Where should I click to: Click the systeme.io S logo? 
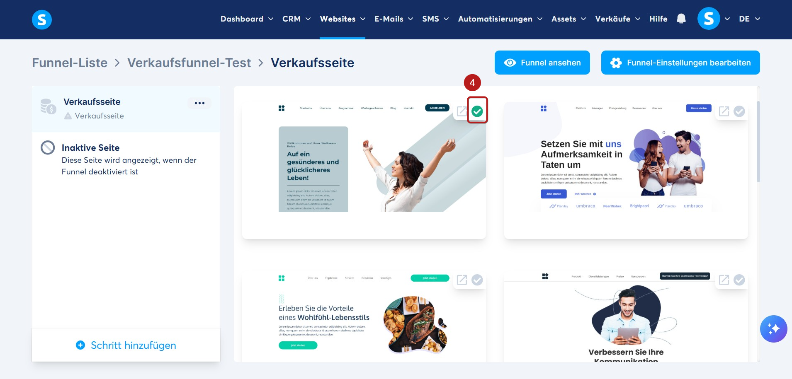click(42, 19)
